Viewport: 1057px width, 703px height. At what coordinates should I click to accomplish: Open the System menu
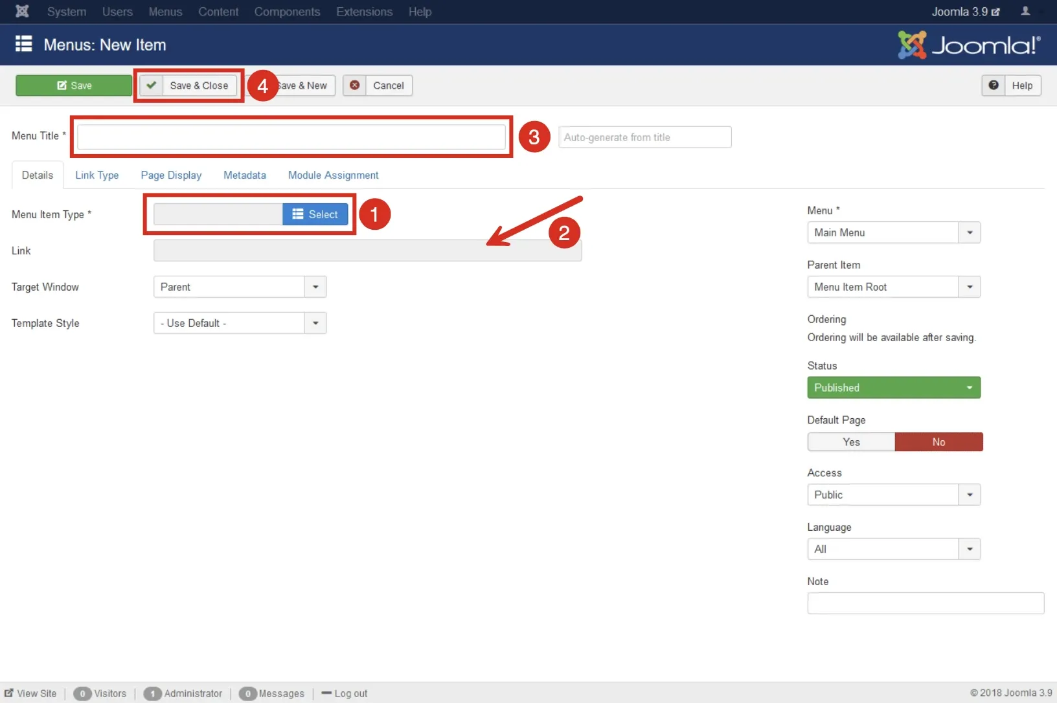pos(67,12)
